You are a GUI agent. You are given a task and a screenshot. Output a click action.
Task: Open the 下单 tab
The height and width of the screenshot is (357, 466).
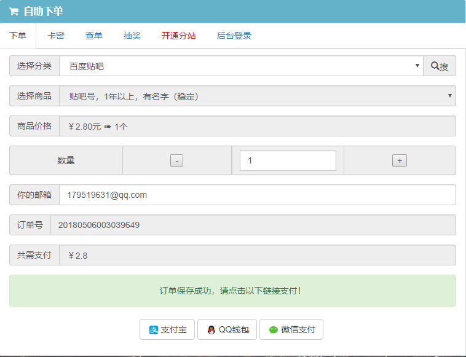click(x=18, y=36)
